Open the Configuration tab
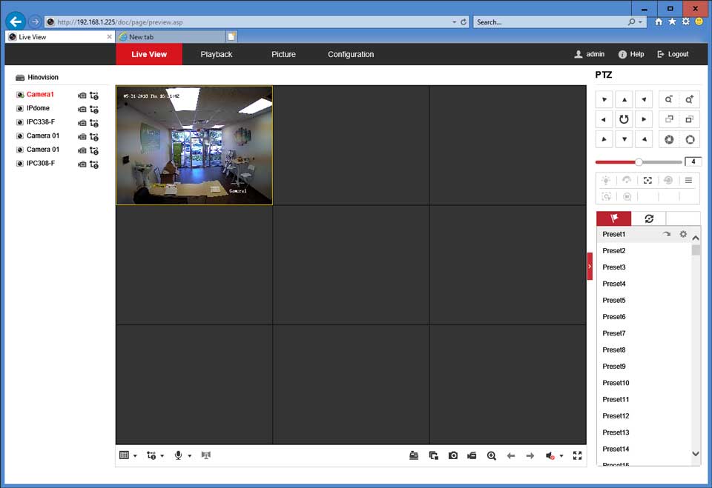Image resolution: width=712 pixels, height=488 pixels. pyautogui.click(x=351, y=54)
